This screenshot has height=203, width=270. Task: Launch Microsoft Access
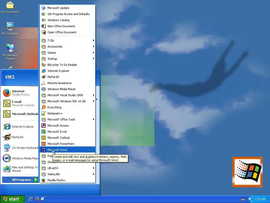pyautogui.click(x=67, y=126)
